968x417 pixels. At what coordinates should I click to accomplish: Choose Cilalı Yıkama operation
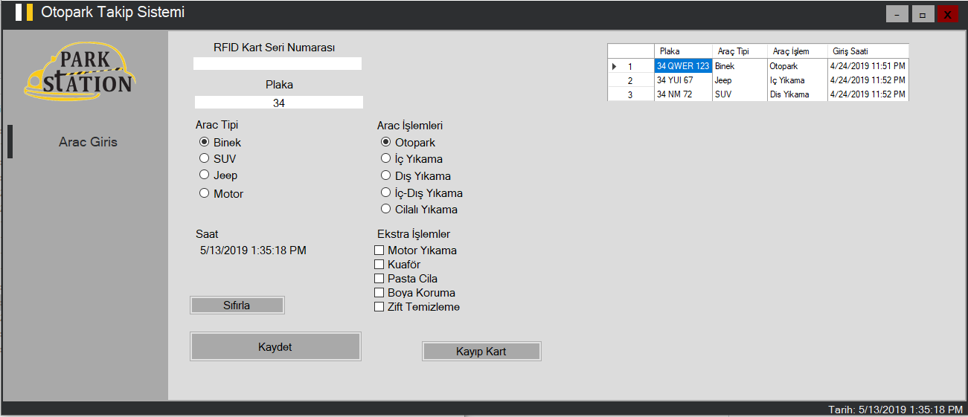coord(419,209)
